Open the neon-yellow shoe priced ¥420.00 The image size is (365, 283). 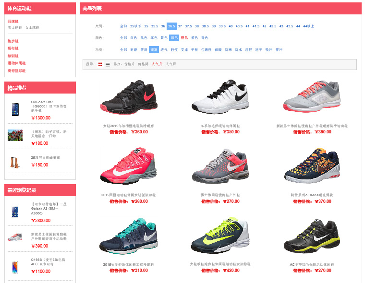tap(220, 236)
